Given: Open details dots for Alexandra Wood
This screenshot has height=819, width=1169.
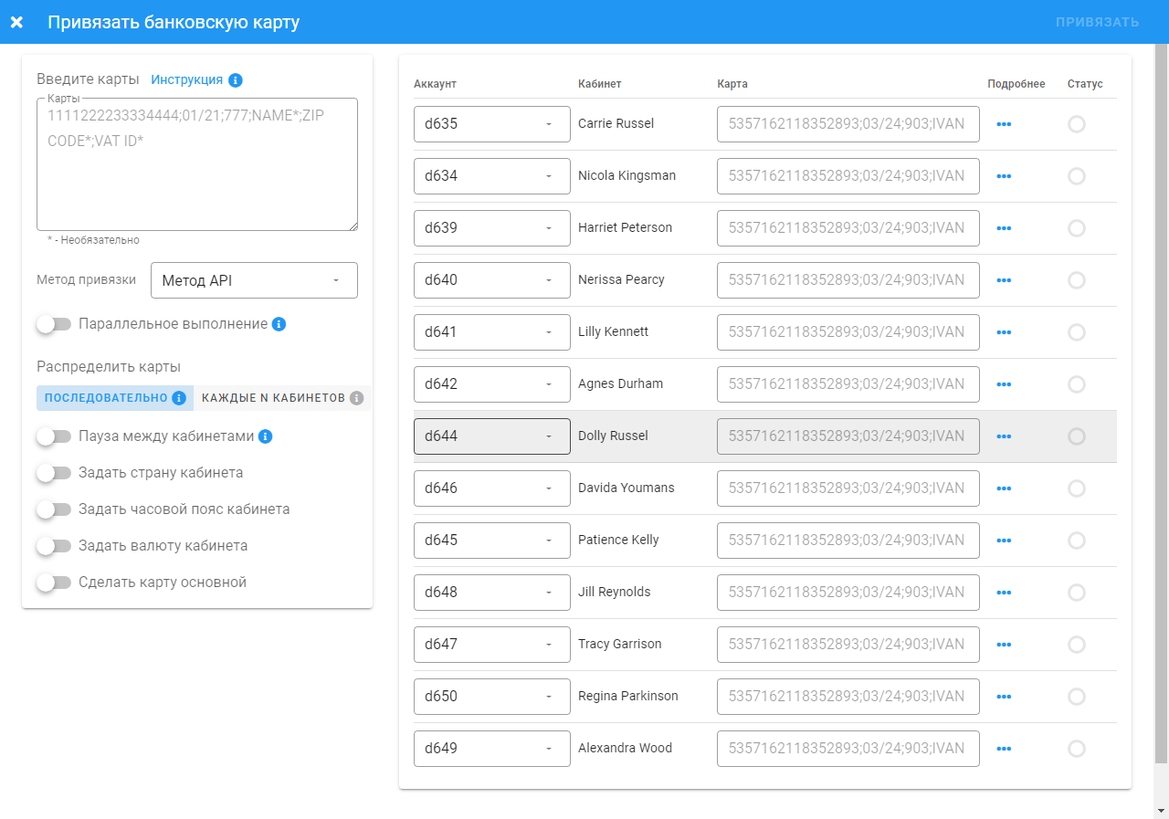Looking at the screenshot, I should coord(1005,749).
